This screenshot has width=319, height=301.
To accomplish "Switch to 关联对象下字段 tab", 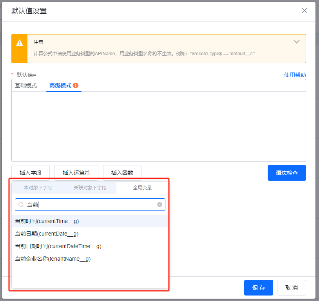I will tap(90, 188).
